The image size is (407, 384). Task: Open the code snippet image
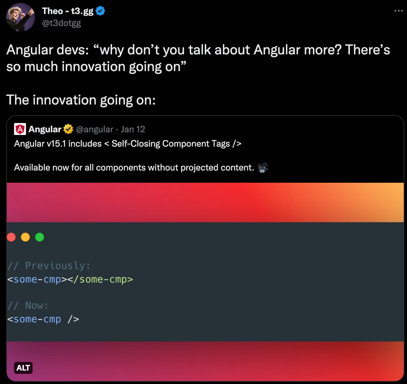(205, 282)
